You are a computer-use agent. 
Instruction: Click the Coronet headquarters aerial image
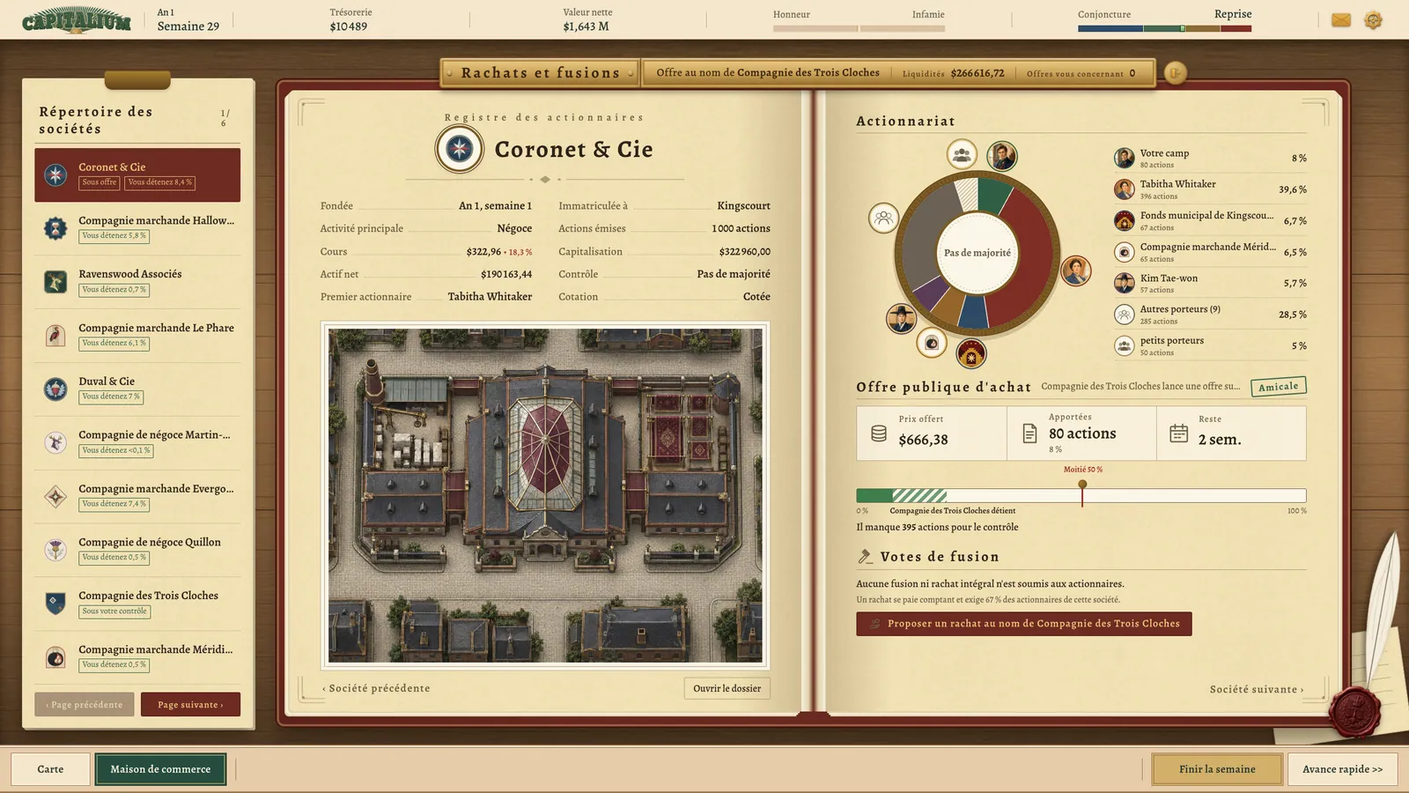click(545, 496)
